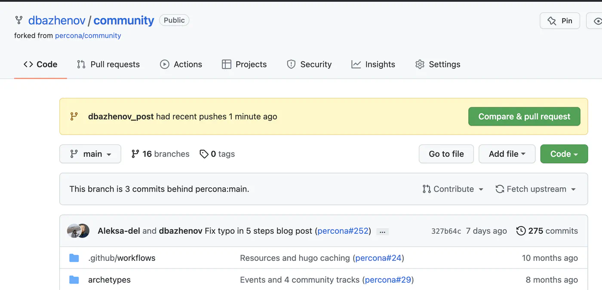Click the folder icon for archetypes
Screen dimensions: 602x290
click(x=74, y=280)
